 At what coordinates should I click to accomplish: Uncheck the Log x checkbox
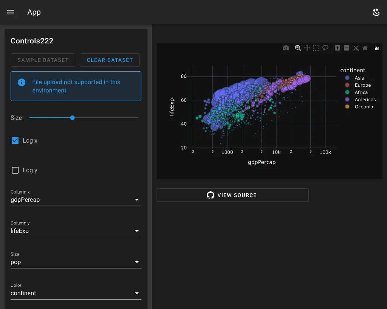point(15,140)
